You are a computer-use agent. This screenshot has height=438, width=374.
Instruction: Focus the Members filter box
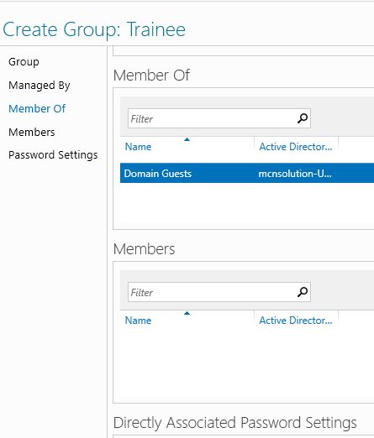(219, 292)
